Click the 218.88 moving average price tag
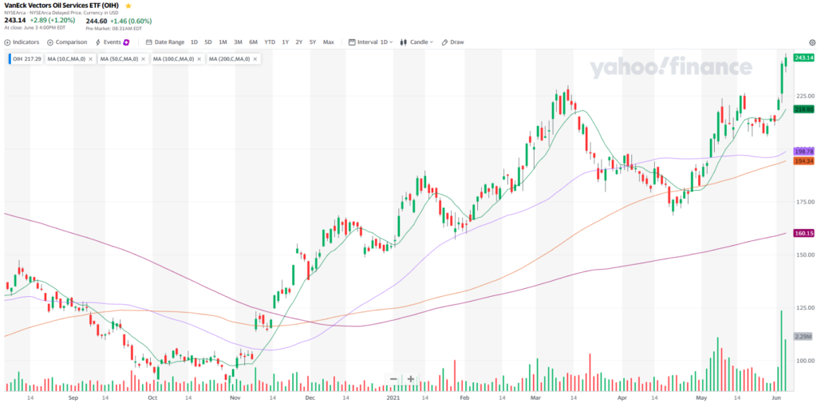This screenshot has height=403, width=817. pyautogui.click(x=804, y=109)
